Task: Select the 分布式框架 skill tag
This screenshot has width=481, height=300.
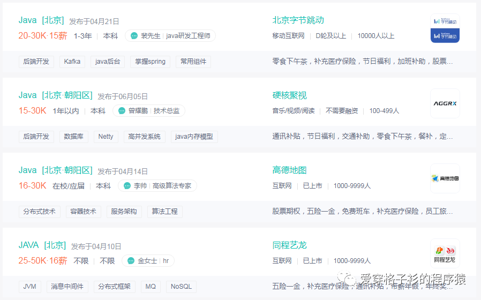Action: [115, 287]
